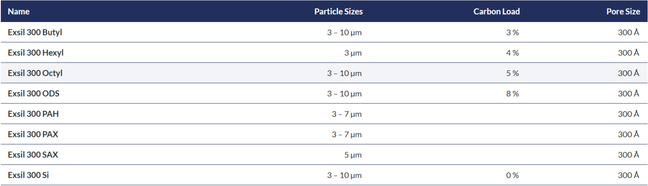Select the Exsil 300 Octyl row name
648x186 pixels.
click(x=35, y=73)
